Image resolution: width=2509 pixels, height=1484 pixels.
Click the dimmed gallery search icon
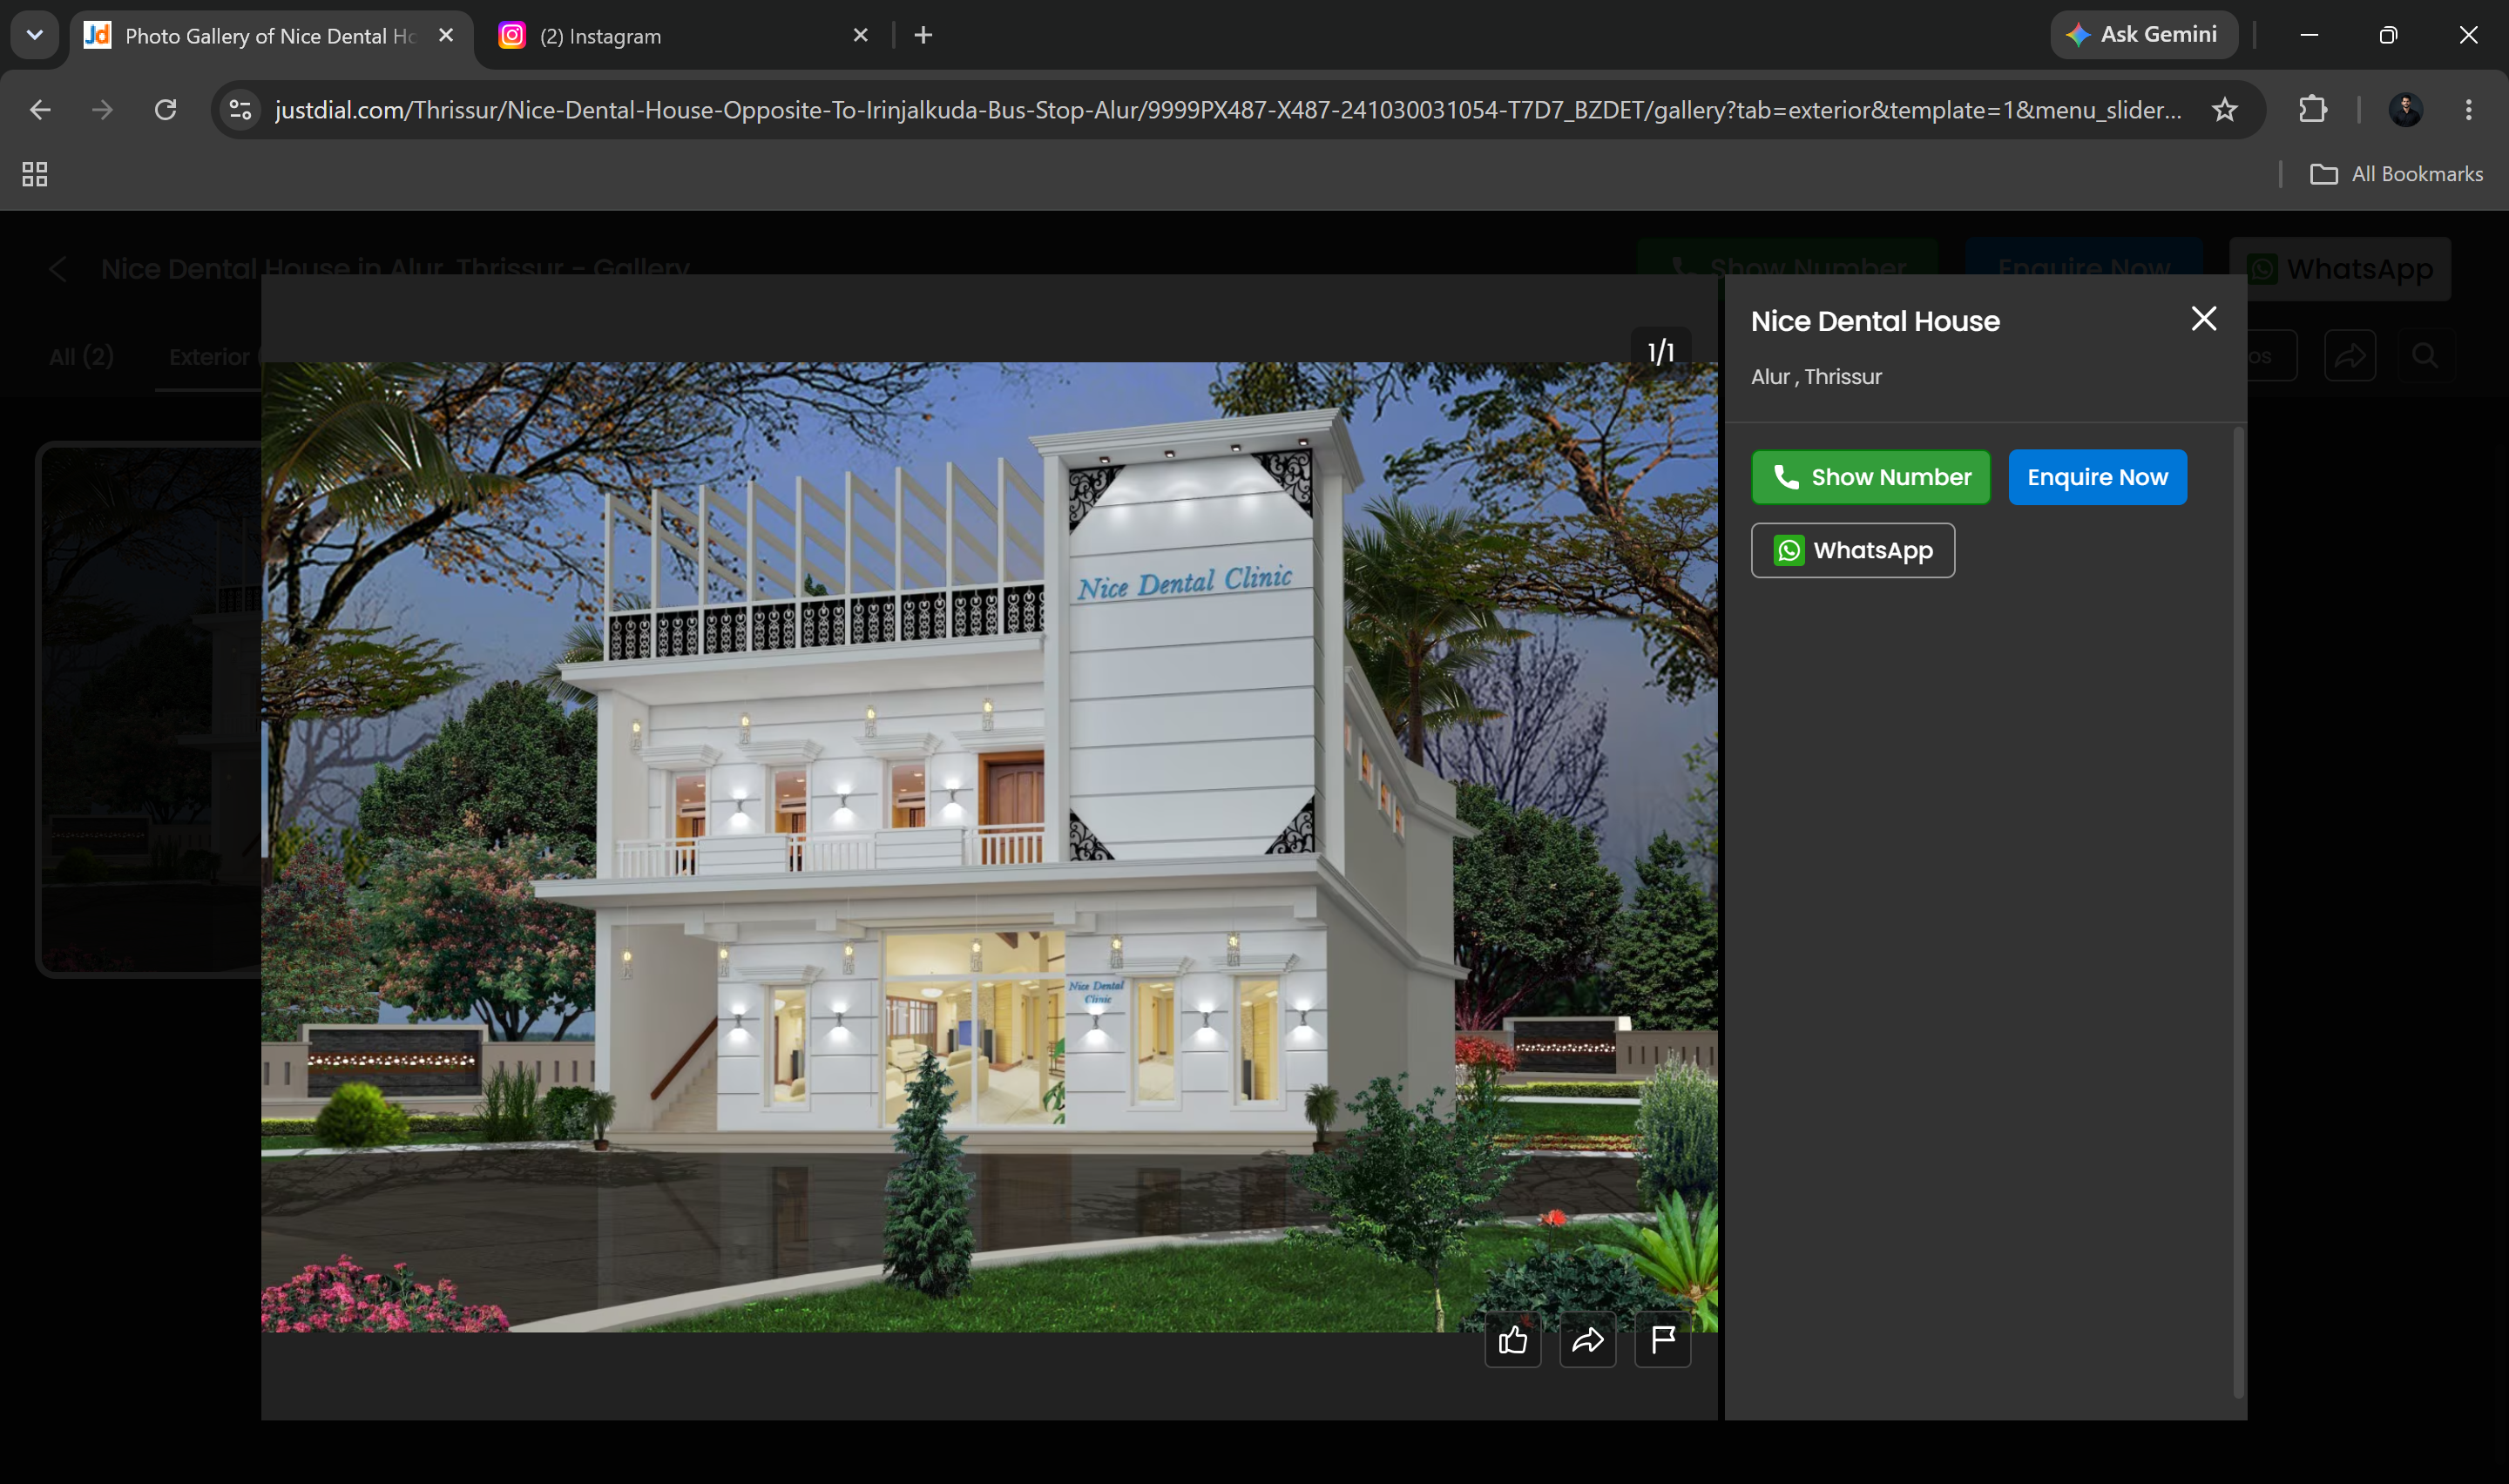pyautogui.click(x=2424, y=355)
